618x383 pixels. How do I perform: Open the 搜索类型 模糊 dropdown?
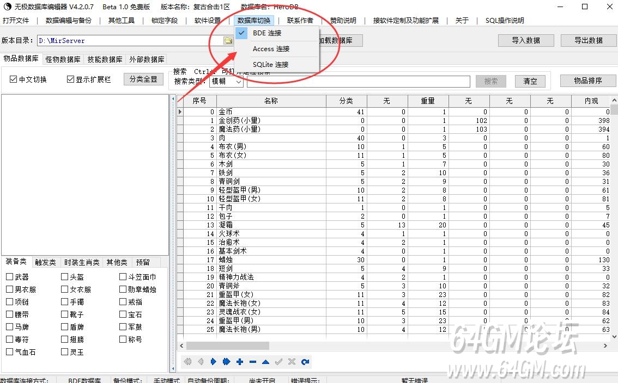(226, 82)
